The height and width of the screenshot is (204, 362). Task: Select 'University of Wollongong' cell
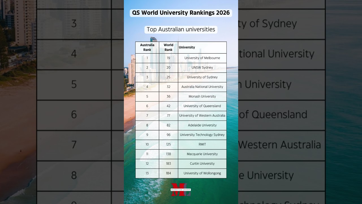(x=202, y=173)
